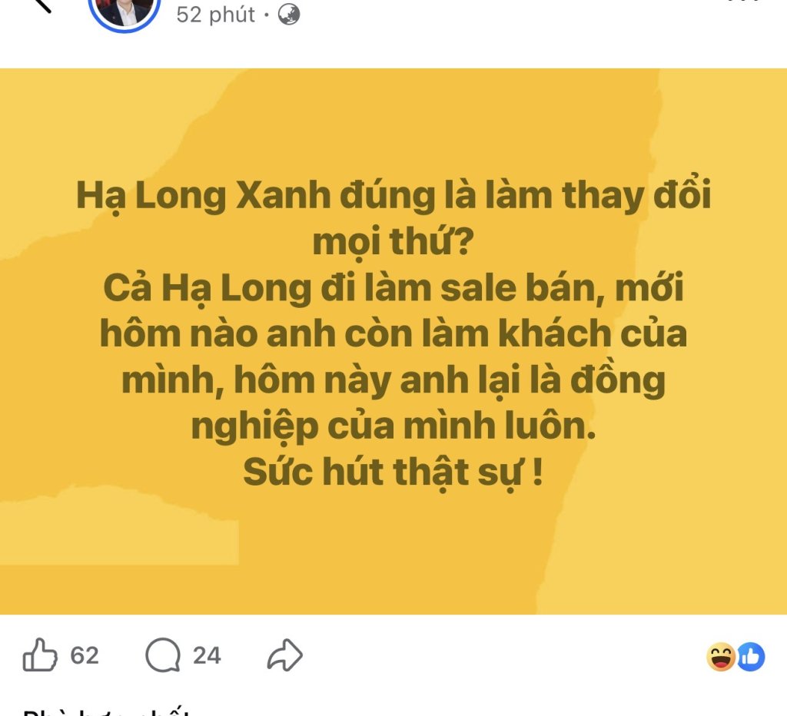Tap the comment bubble icon
Viewport: 787px width, 716px height.
click(163, 655)
